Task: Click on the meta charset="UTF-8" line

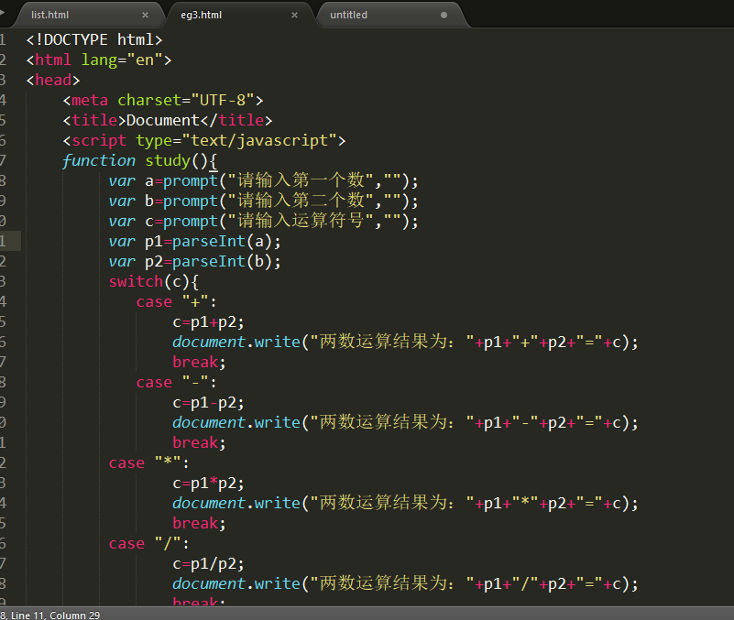Action: coord(163,100)
